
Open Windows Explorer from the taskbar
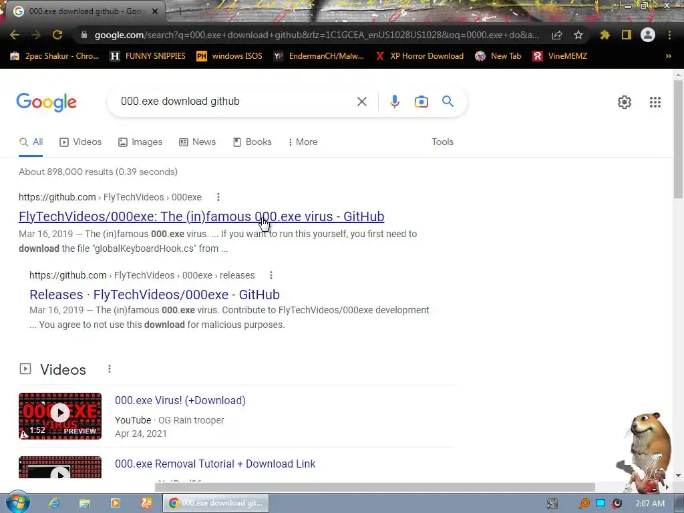click(x=85, y=503)
